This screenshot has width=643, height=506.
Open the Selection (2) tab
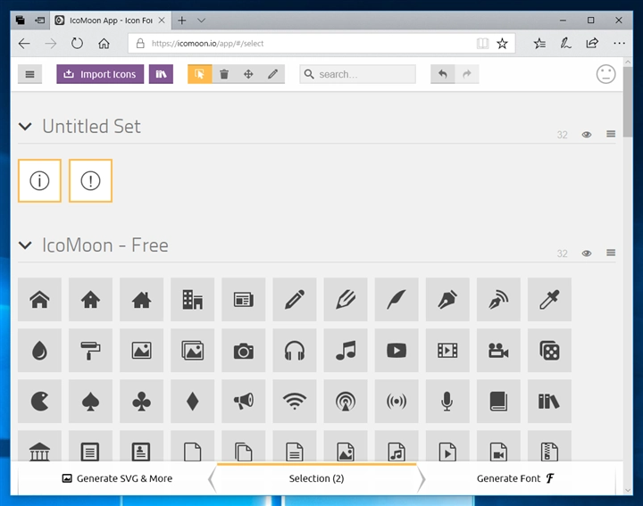pos(316,478)
